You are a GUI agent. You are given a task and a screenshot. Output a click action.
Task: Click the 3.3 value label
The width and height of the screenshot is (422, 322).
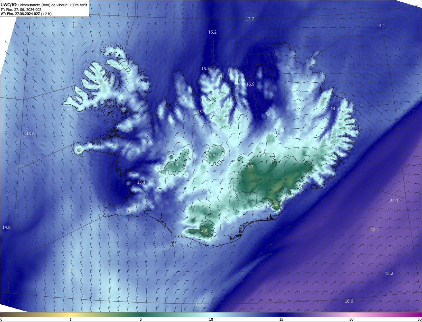tap(276, 204)
